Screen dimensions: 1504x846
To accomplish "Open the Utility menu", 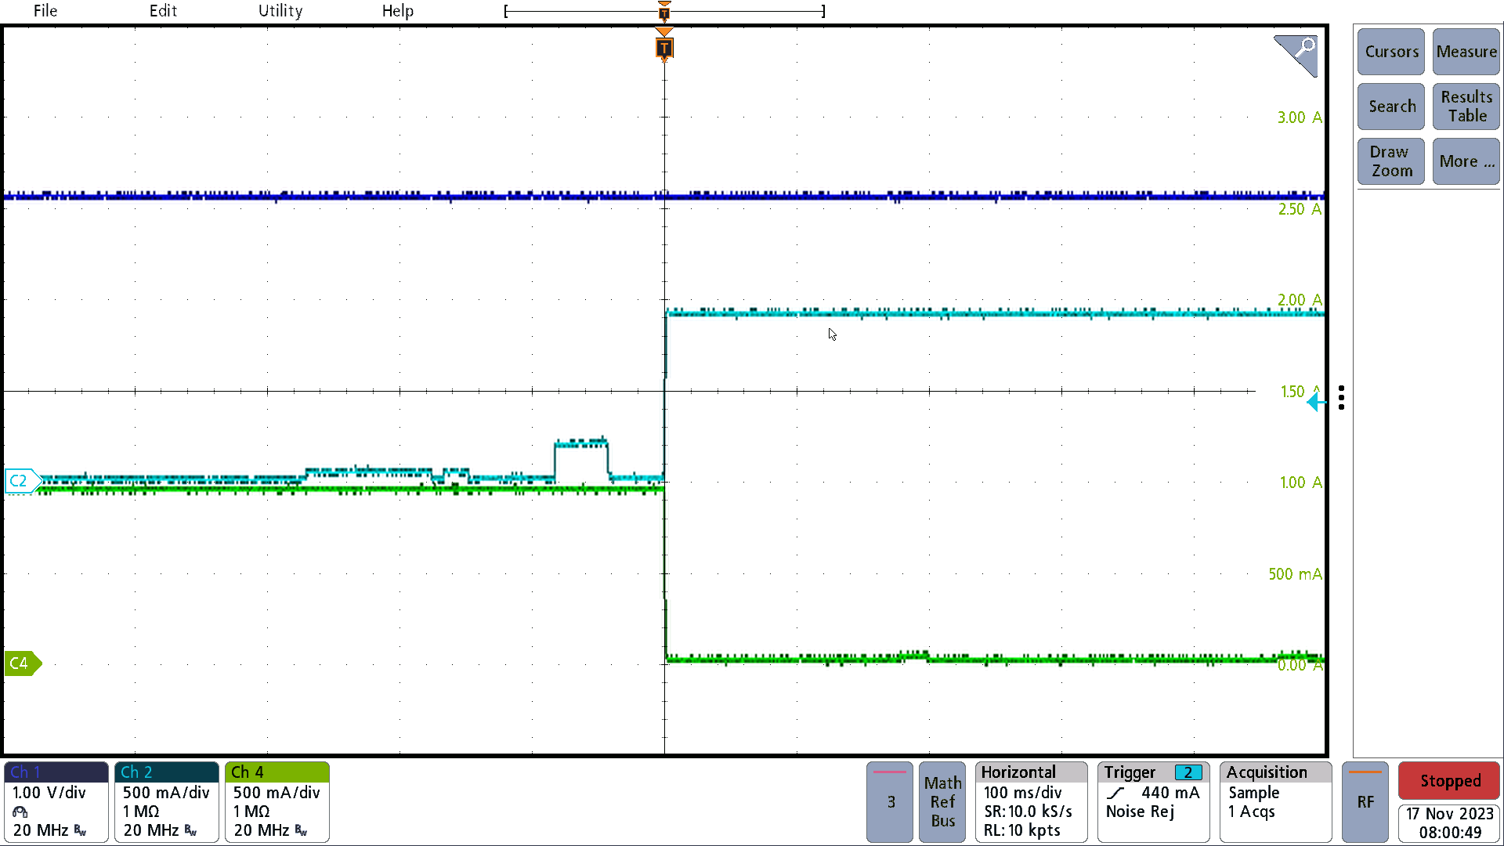I will [x=280, y=11].
